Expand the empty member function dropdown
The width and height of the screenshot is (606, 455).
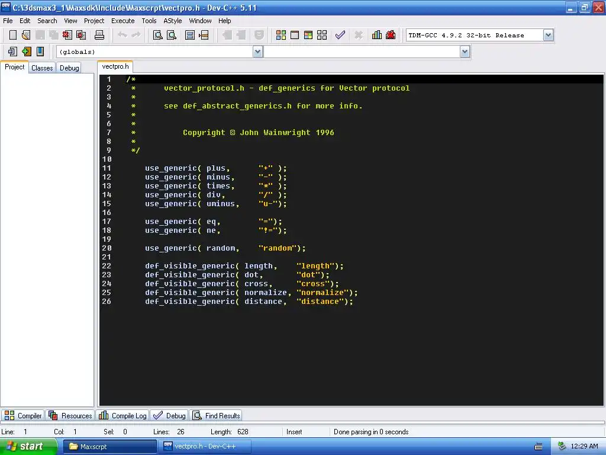[x=465, y=52]
